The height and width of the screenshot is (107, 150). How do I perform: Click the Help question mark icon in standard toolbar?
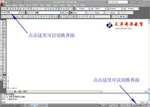[72, 9]
